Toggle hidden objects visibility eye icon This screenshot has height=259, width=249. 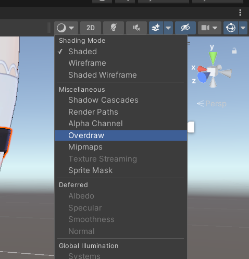pyautogui.click(x=185, y=28)
